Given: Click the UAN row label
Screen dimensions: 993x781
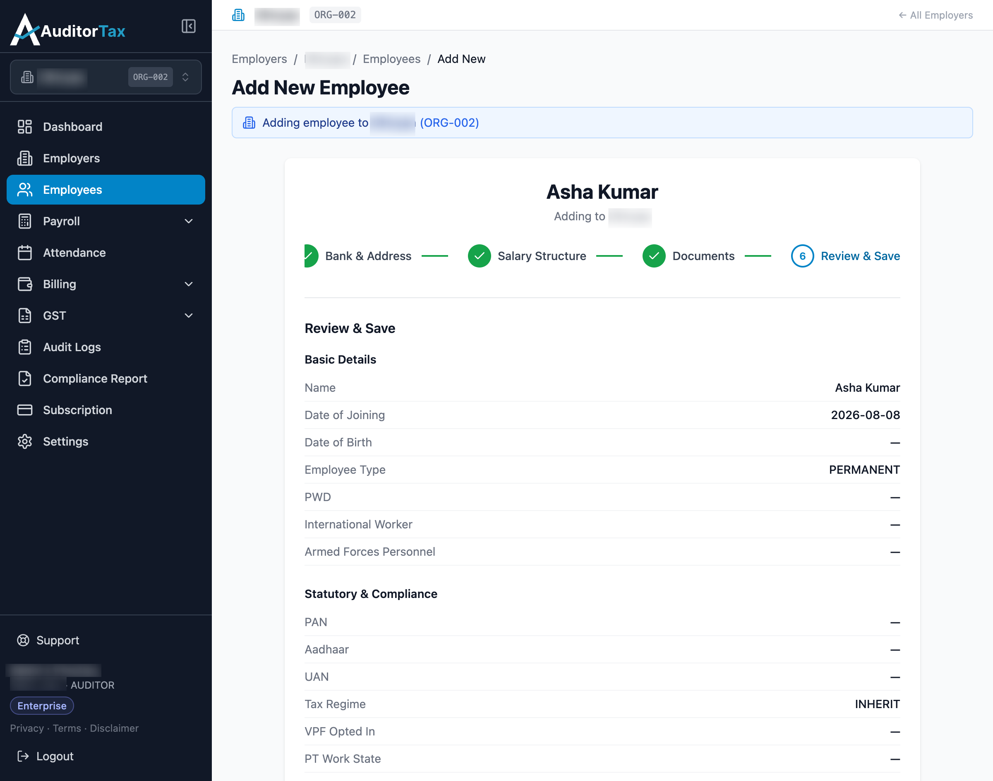Looking at the screenshot, I should pyautogui.click(x=317, y=677).
